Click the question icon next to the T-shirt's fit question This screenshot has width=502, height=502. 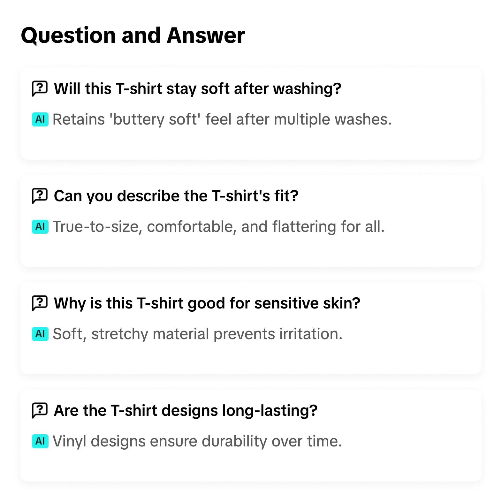(x=40, y=196)
